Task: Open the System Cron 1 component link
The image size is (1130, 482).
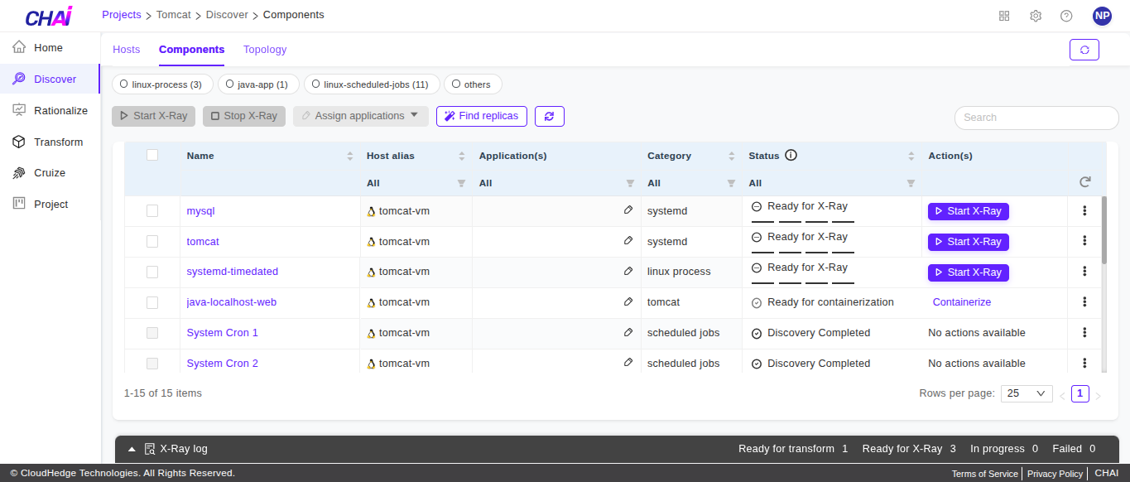Action: coord(223,333)
